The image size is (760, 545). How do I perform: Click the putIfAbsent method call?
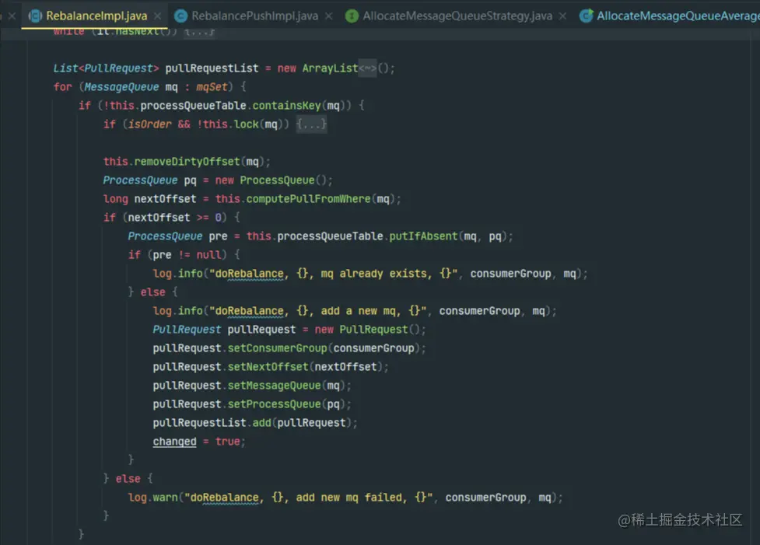coord(423,236)
